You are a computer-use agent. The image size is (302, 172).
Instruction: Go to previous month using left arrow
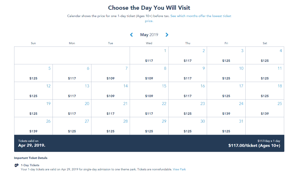(131, 35)
